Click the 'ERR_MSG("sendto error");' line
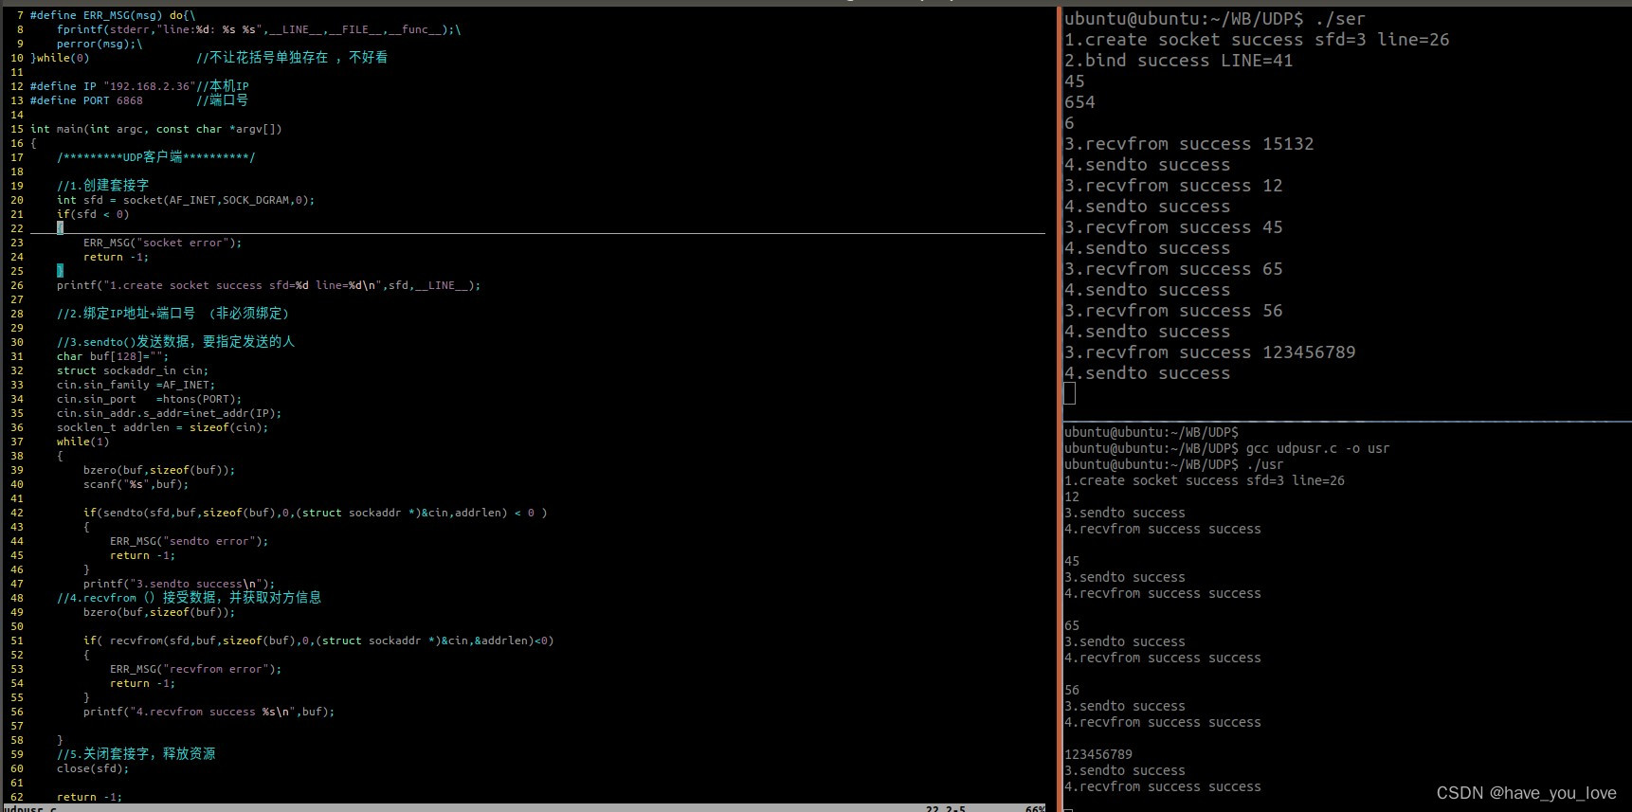This screenshot has height=812, width=1632. click(189, 541)
